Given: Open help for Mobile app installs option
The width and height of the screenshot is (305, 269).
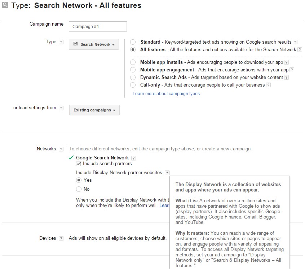Looking at the screenshot, I should click(x=287, y=62).
